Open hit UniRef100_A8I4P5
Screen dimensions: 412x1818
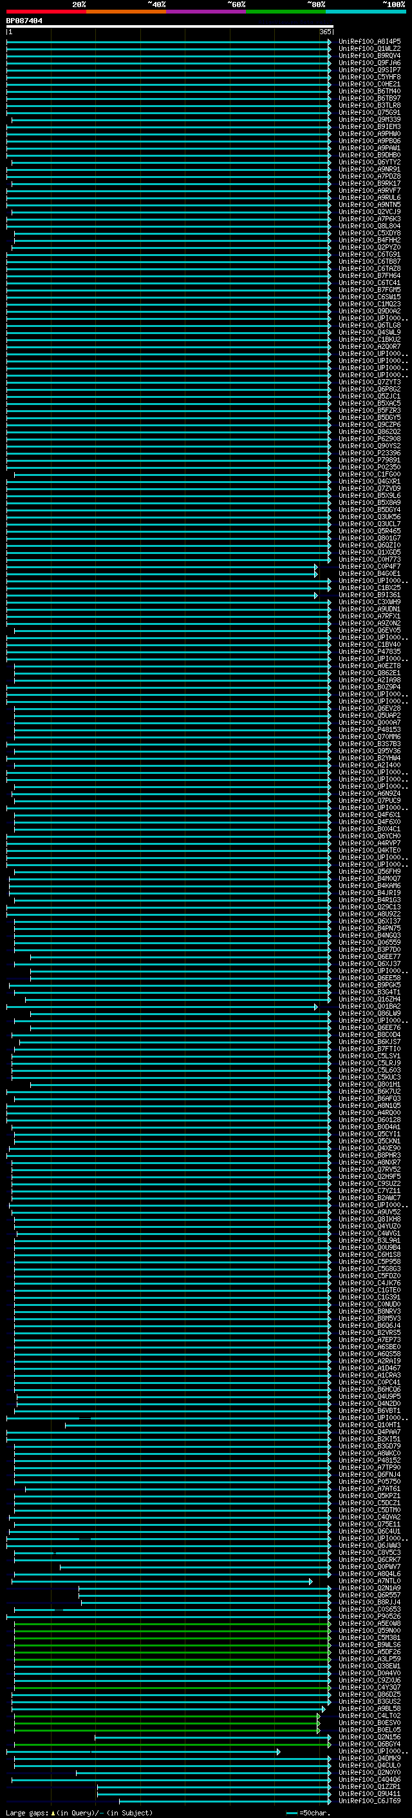click(x=370, y=42)
